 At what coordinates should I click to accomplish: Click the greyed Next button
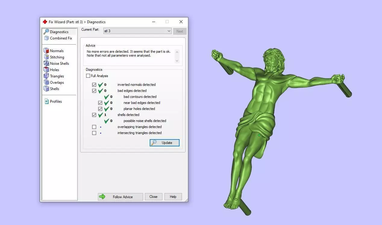[x=180, y=31]
